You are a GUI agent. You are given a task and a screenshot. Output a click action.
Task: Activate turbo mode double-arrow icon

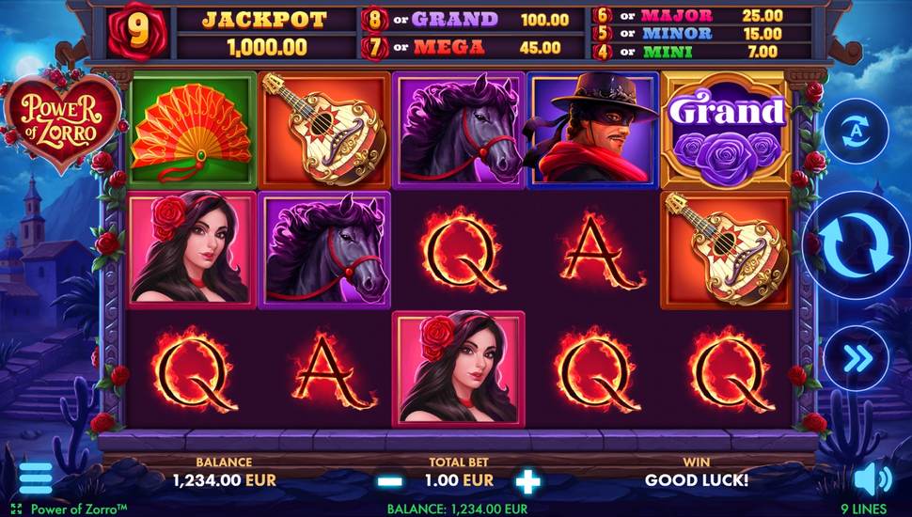click(857, 359)
